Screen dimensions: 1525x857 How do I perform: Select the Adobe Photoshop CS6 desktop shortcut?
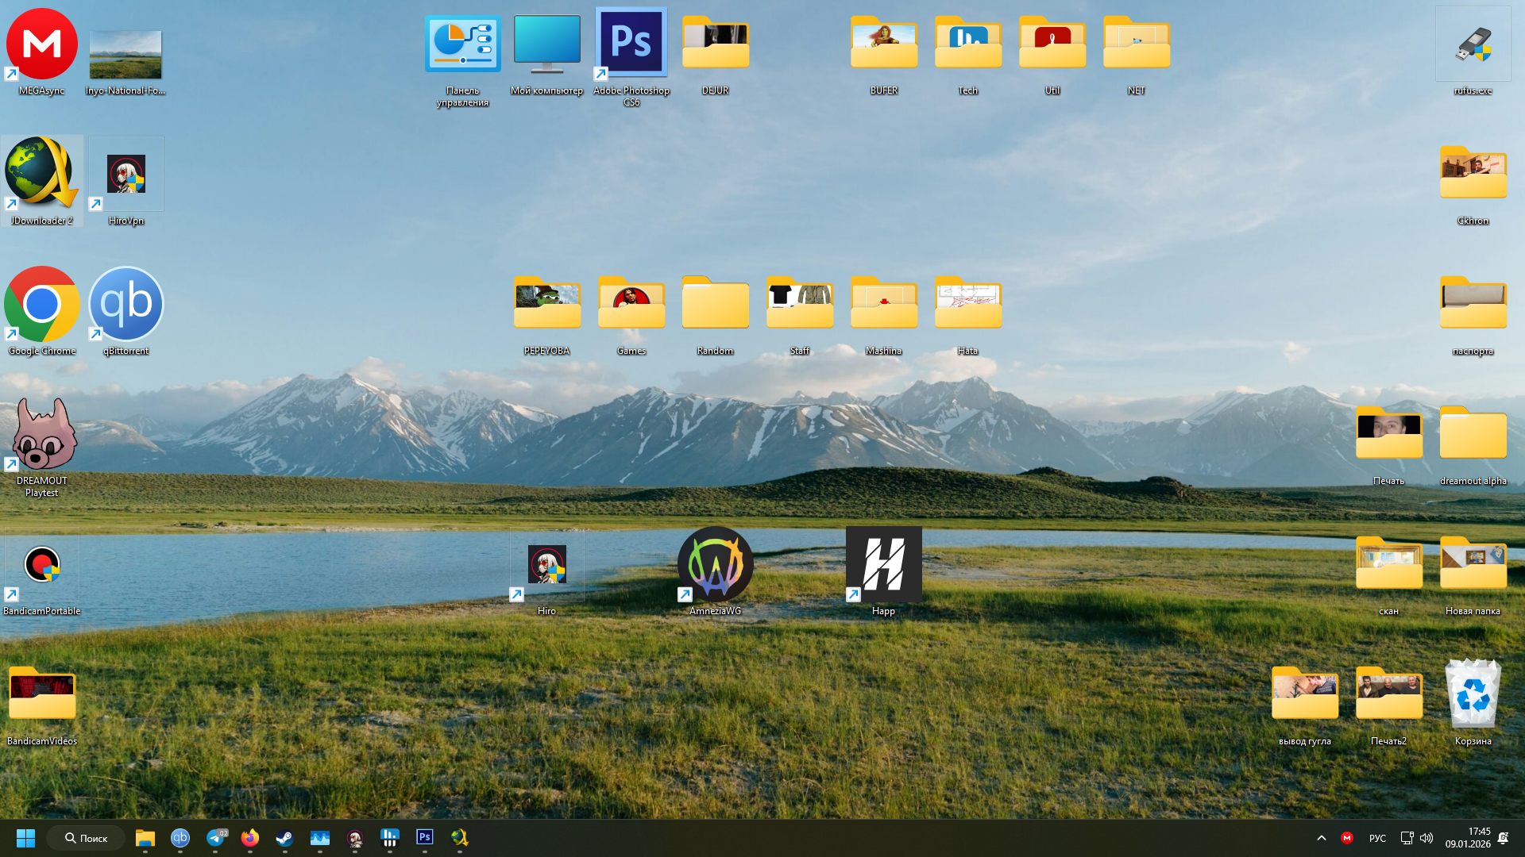(631, 45)
